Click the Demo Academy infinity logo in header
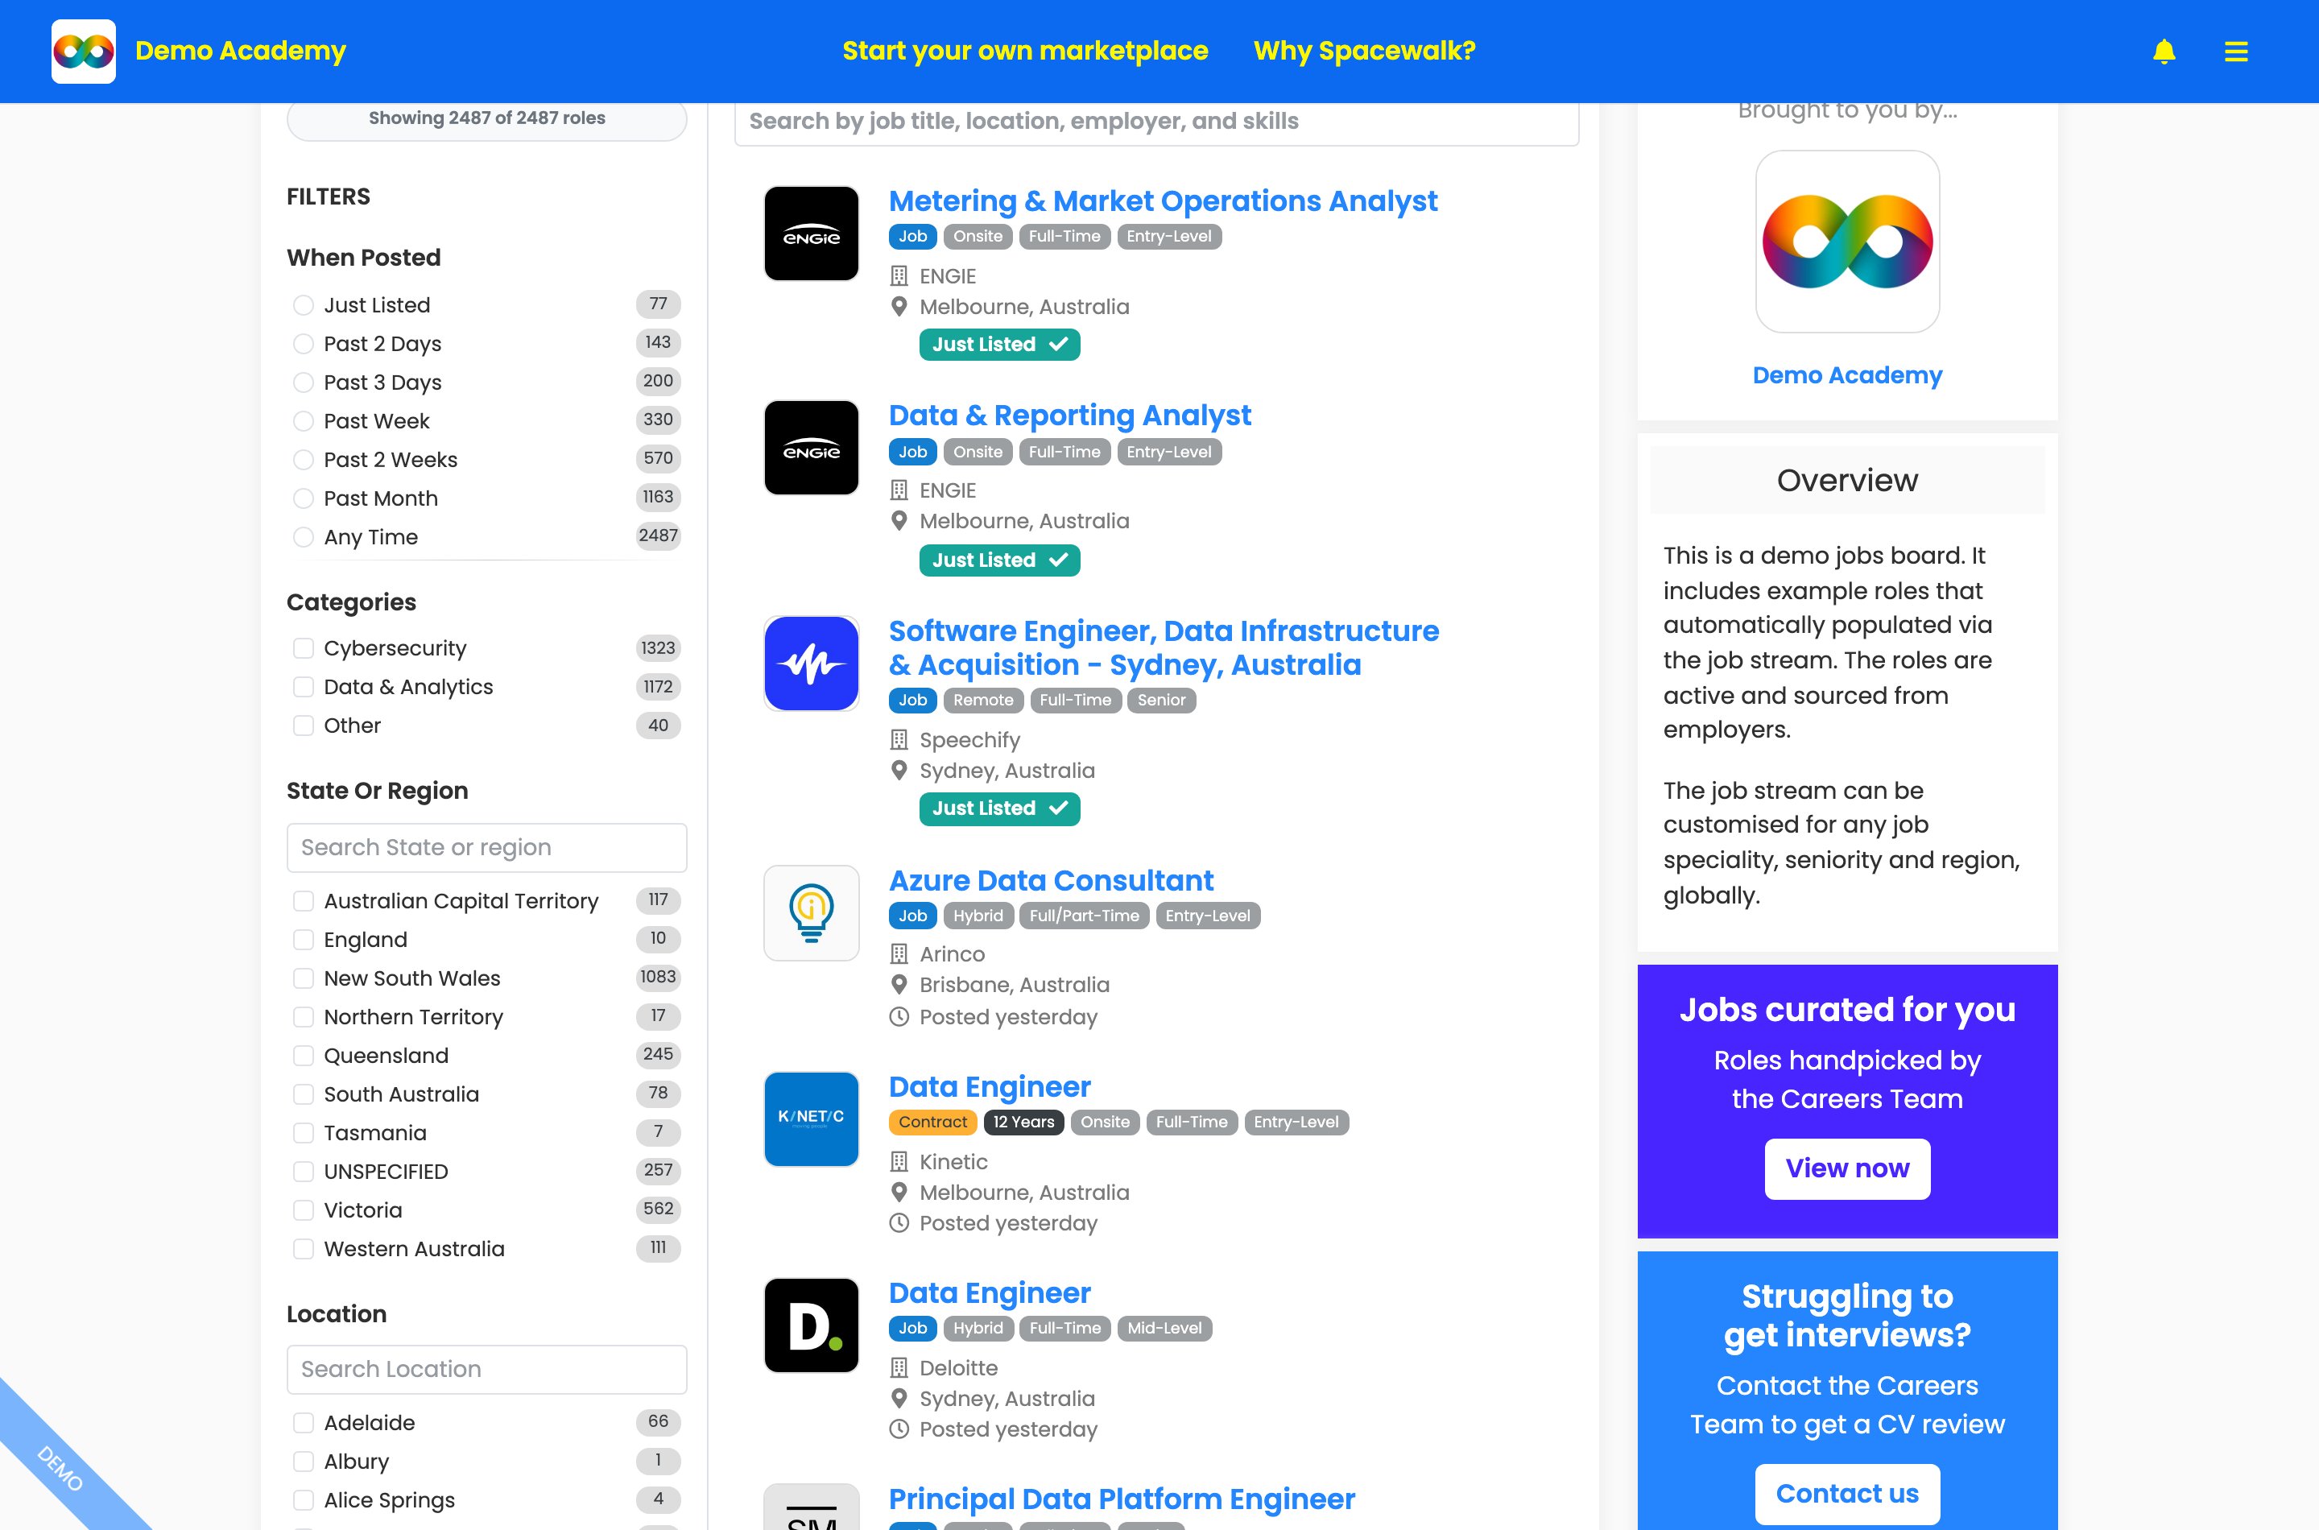 point(83,51)
